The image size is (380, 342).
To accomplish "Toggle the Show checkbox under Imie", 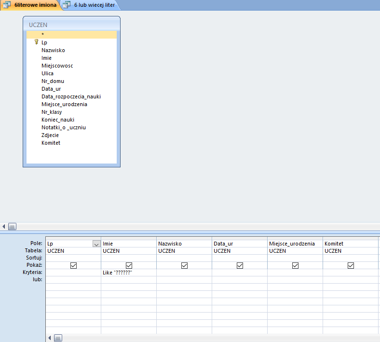I will pos(129,265).
